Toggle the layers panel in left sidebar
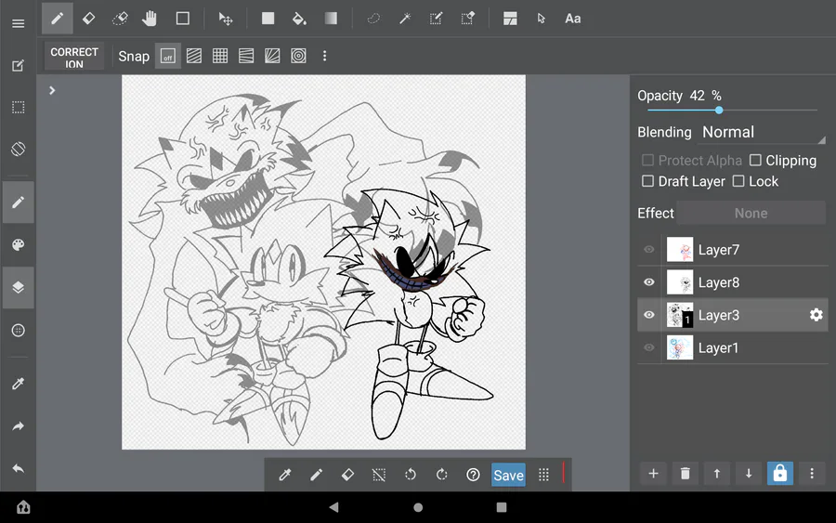The image size is (836, 523). point(19,287)
